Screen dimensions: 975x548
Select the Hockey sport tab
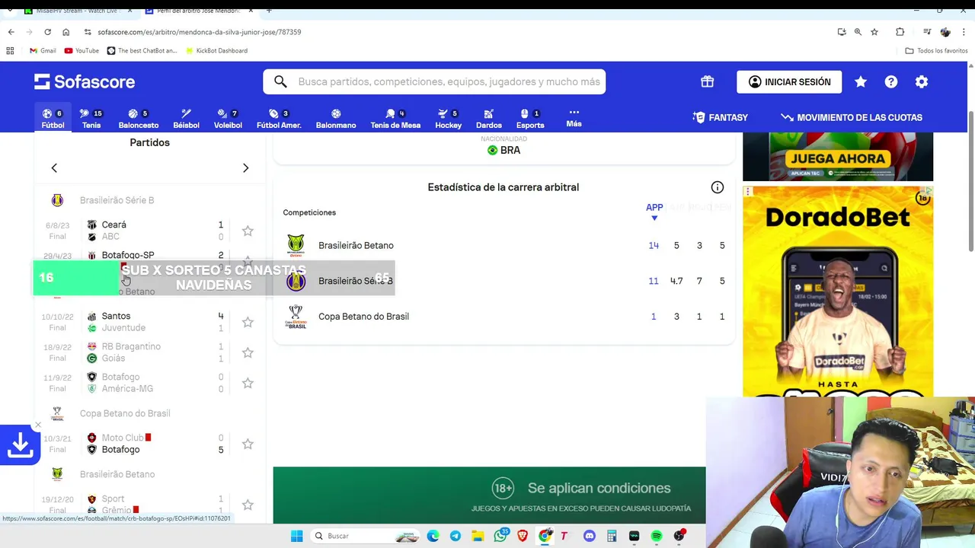click(449, 118)
